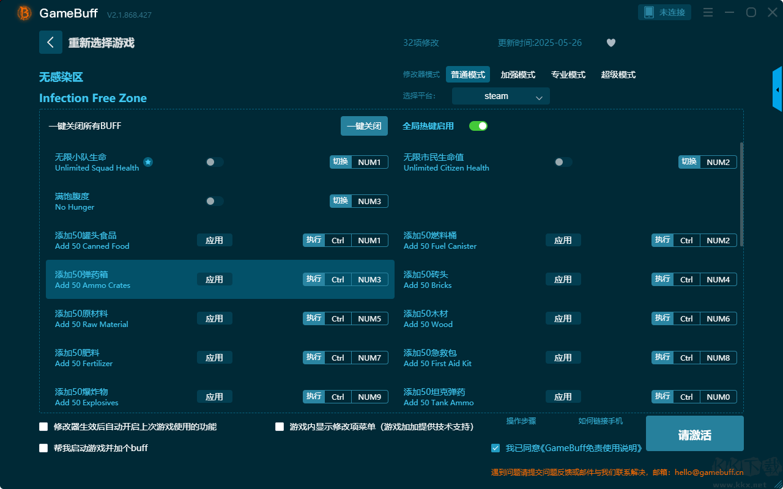Select the 超级模式 mode tab

click(x=618, y=75)
